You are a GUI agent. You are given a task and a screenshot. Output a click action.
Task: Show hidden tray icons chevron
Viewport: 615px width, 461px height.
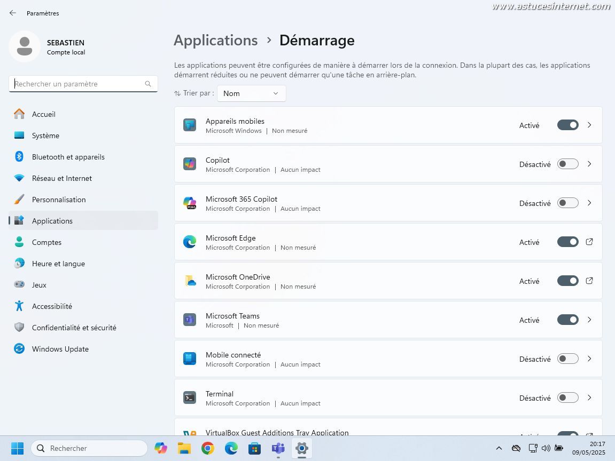pyautogui.click(x=499, y=448)
